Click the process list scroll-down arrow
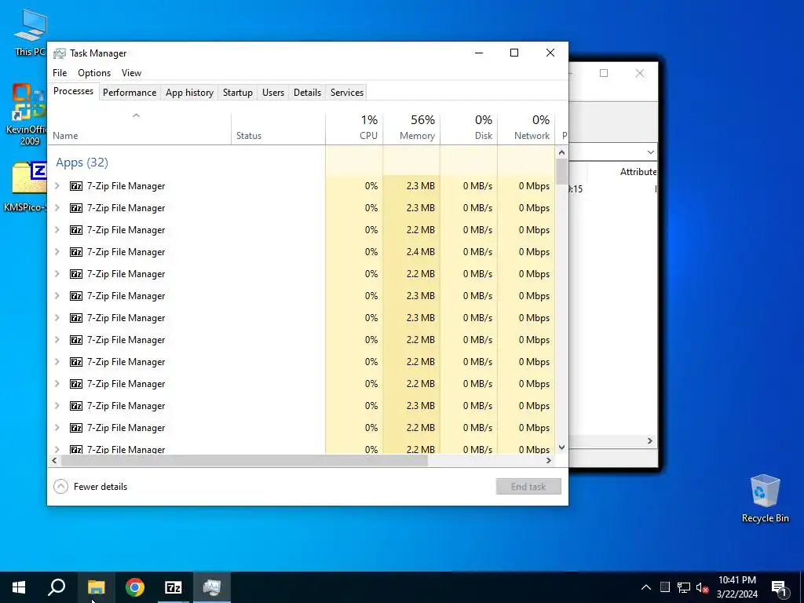 (x=561, y=447)
